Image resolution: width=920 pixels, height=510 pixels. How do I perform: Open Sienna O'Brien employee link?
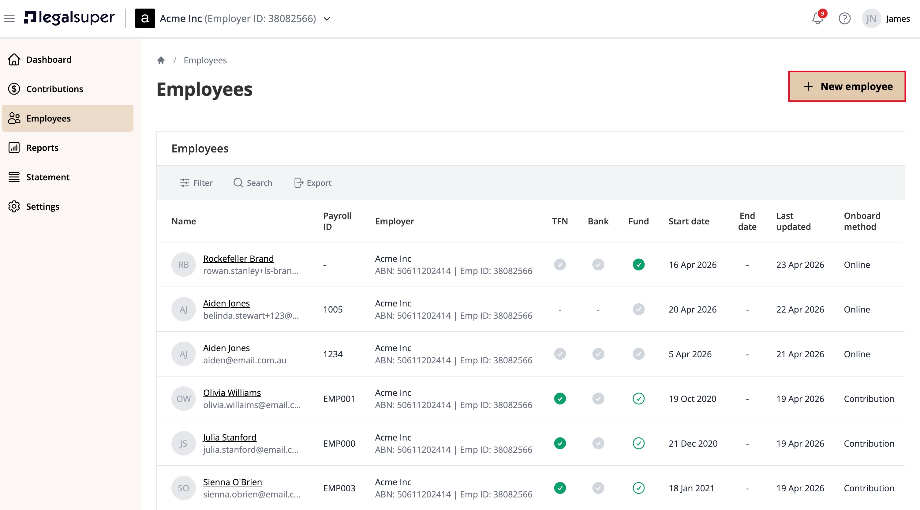click(233, 482)
